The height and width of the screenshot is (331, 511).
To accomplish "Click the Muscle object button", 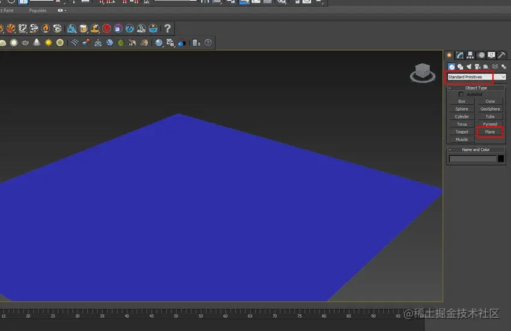I will tap(462, 140).
